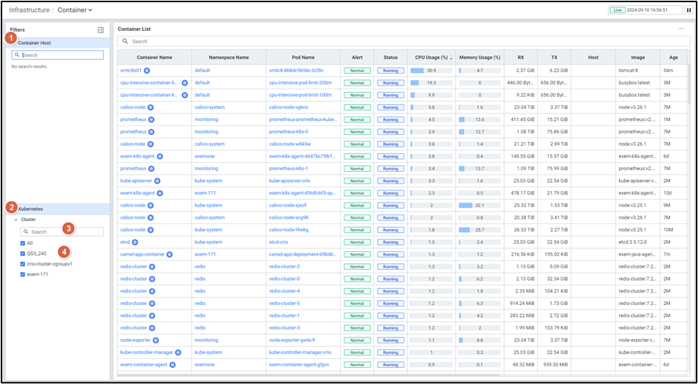This screenshot has height=384, width=698.
Task: Click the Kubernetes icon next to xmtc8x01
Action: click(x=147, y=71)
